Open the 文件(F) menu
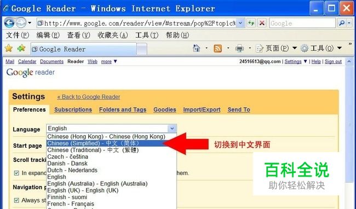The height and width of the screenshot is (209, 356). pyautogui.click(x=18, y=35)
